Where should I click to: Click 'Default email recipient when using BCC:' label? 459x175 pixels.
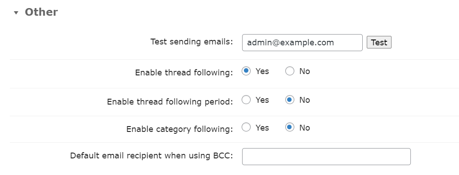(151, 155)
